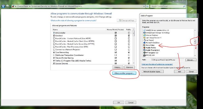Viewport: 203px width, 109px height.
Task: Select the Google Chrome row text
Action: click(x=61, y=63)
